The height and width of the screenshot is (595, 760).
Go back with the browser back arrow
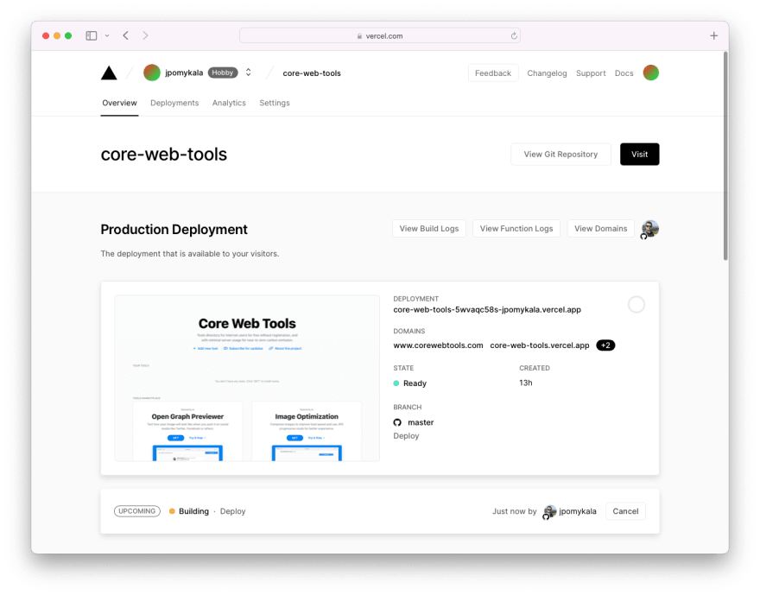tap(125, 35)
